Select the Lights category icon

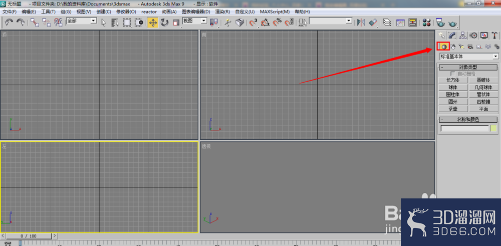[461, 47]
